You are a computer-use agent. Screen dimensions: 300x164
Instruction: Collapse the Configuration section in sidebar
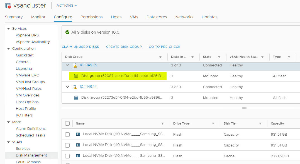(x=8, y=49)
